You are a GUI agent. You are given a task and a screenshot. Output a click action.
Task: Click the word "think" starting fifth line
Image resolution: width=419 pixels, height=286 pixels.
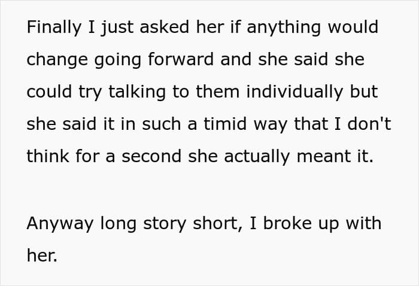(x=48, y=156)
